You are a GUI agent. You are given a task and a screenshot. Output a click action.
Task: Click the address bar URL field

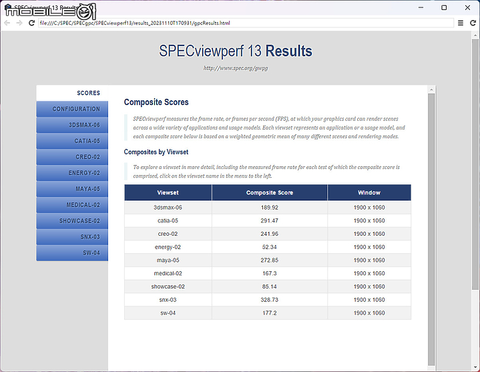tap(246, 23)
